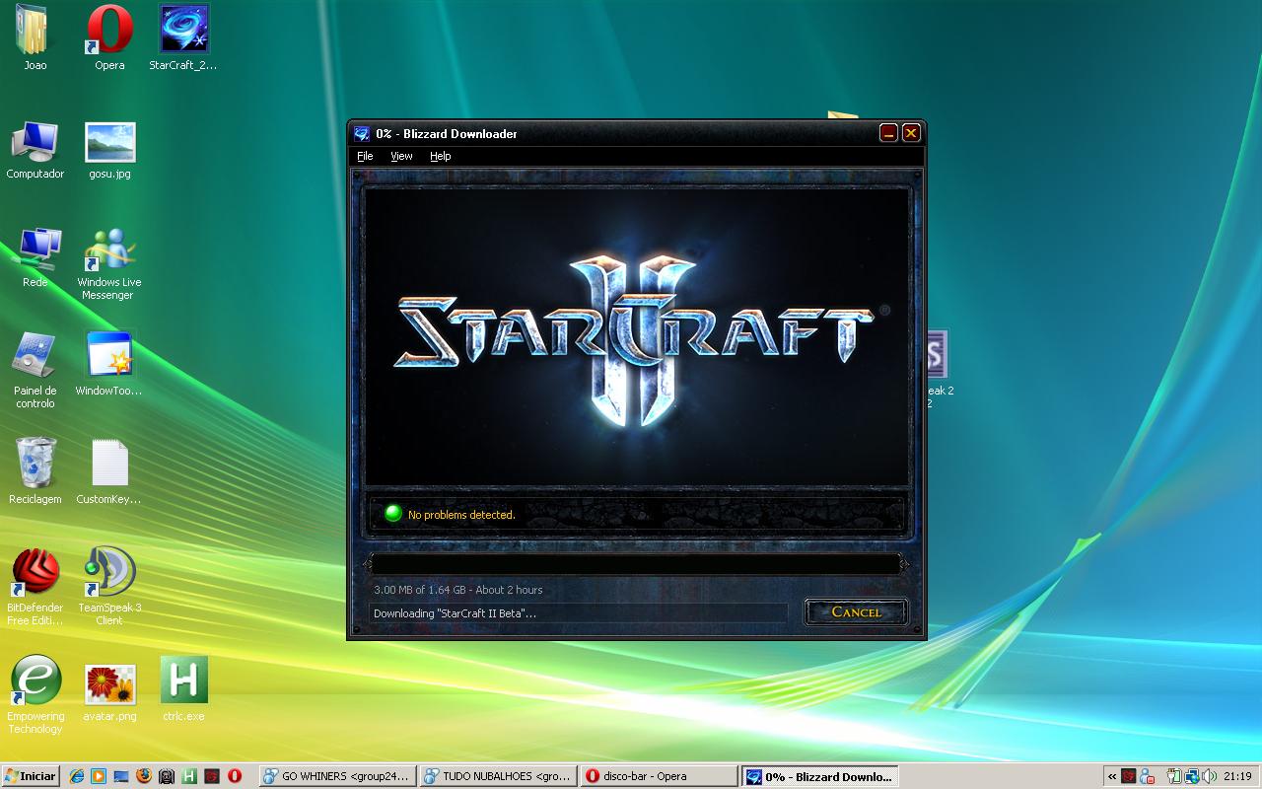
Task: Select the Computador desktop icon
Action: (x=35, y=150)
